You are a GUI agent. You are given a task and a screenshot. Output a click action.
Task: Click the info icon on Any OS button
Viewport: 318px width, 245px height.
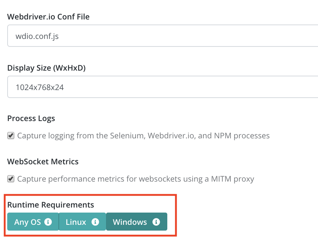point(48,222)
